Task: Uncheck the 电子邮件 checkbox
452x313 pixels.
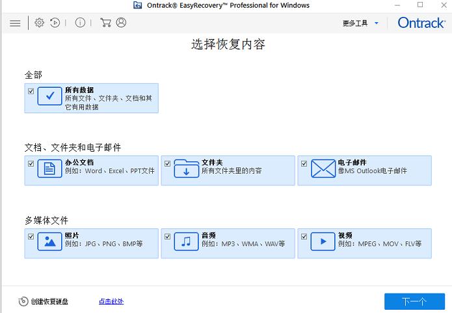Action: (304, 163)
